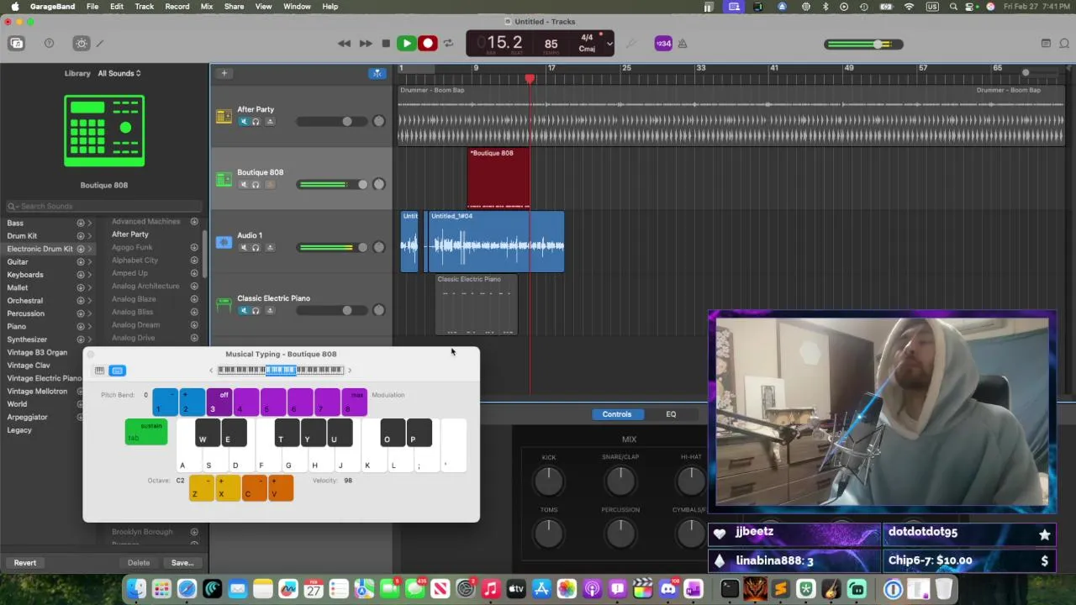This screenshot has height=605, width=1076.
Task: Open the LCD display mode dropdown
Action: click(x=609, y=44)
